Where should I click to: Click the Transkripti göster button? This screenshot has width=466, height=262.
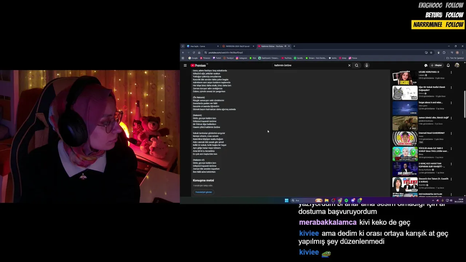coord(204,192)
